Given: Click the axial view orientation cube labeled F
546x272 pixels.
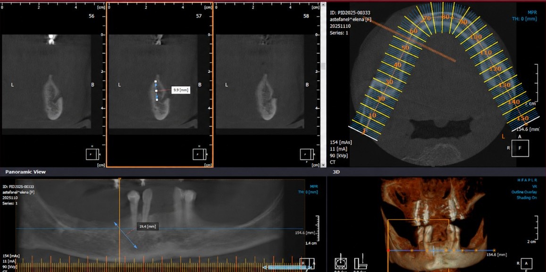Looking at the screenshot, I should [520, 148].
